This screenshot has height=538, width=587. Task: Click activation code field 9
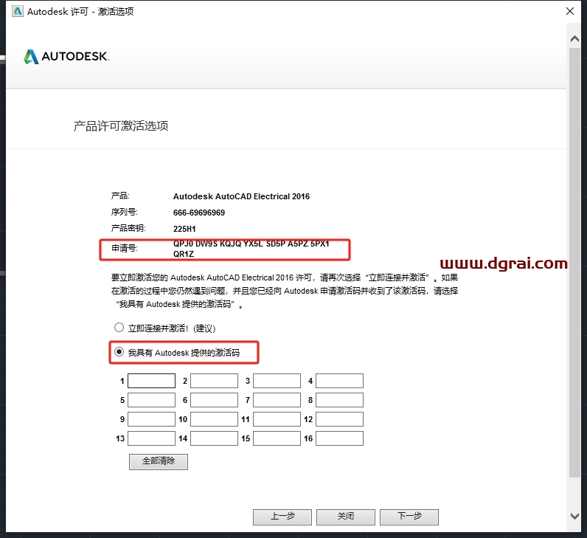point(152,419)
